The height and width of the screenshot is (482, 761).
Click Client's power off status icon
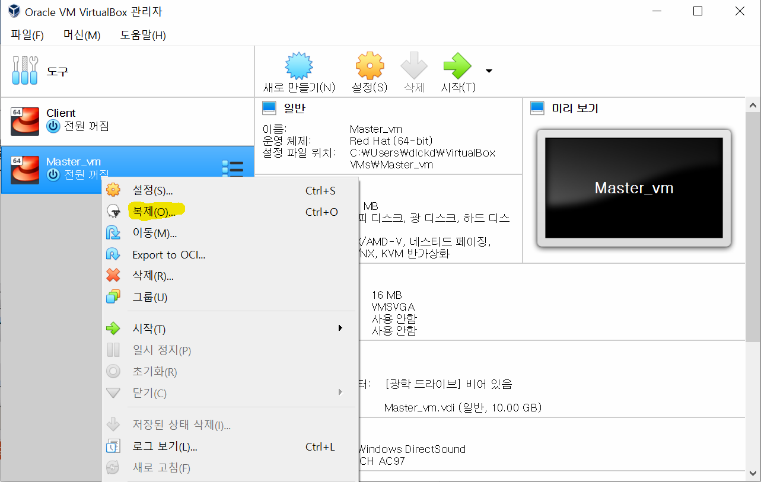[53, 126]
